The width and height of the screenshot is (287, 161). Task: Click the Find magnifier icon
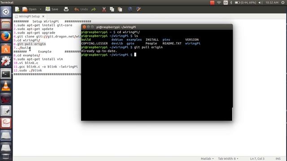(x=130, y=9)
